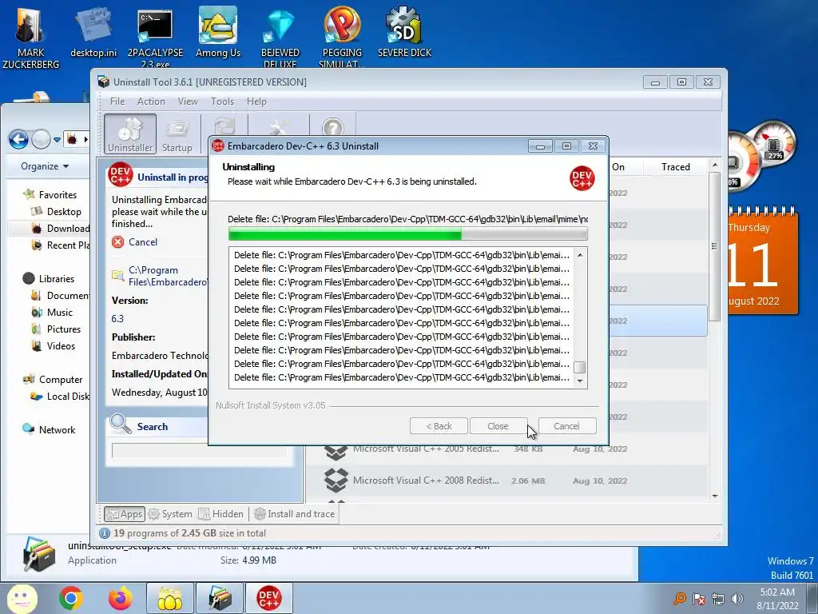Image resolution: width=818 pixels, height=614 pixels.
Task: Select Libraries in Explorer navigation pane
Action: (49, 278)
